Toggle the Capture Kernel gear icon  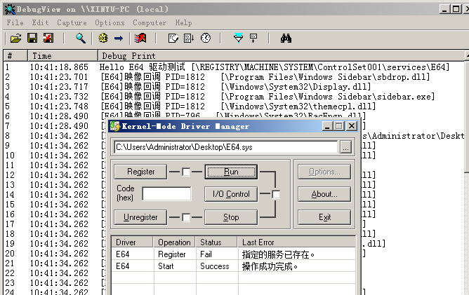tap(103, 38)
